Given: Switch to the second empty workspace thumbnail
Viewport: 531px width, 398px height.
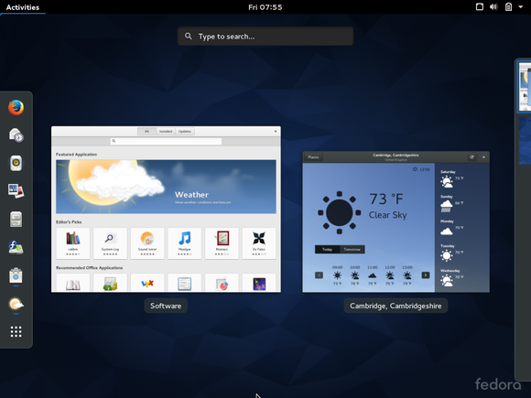Looking at the screenshot, I should click(x=525, y=141).
